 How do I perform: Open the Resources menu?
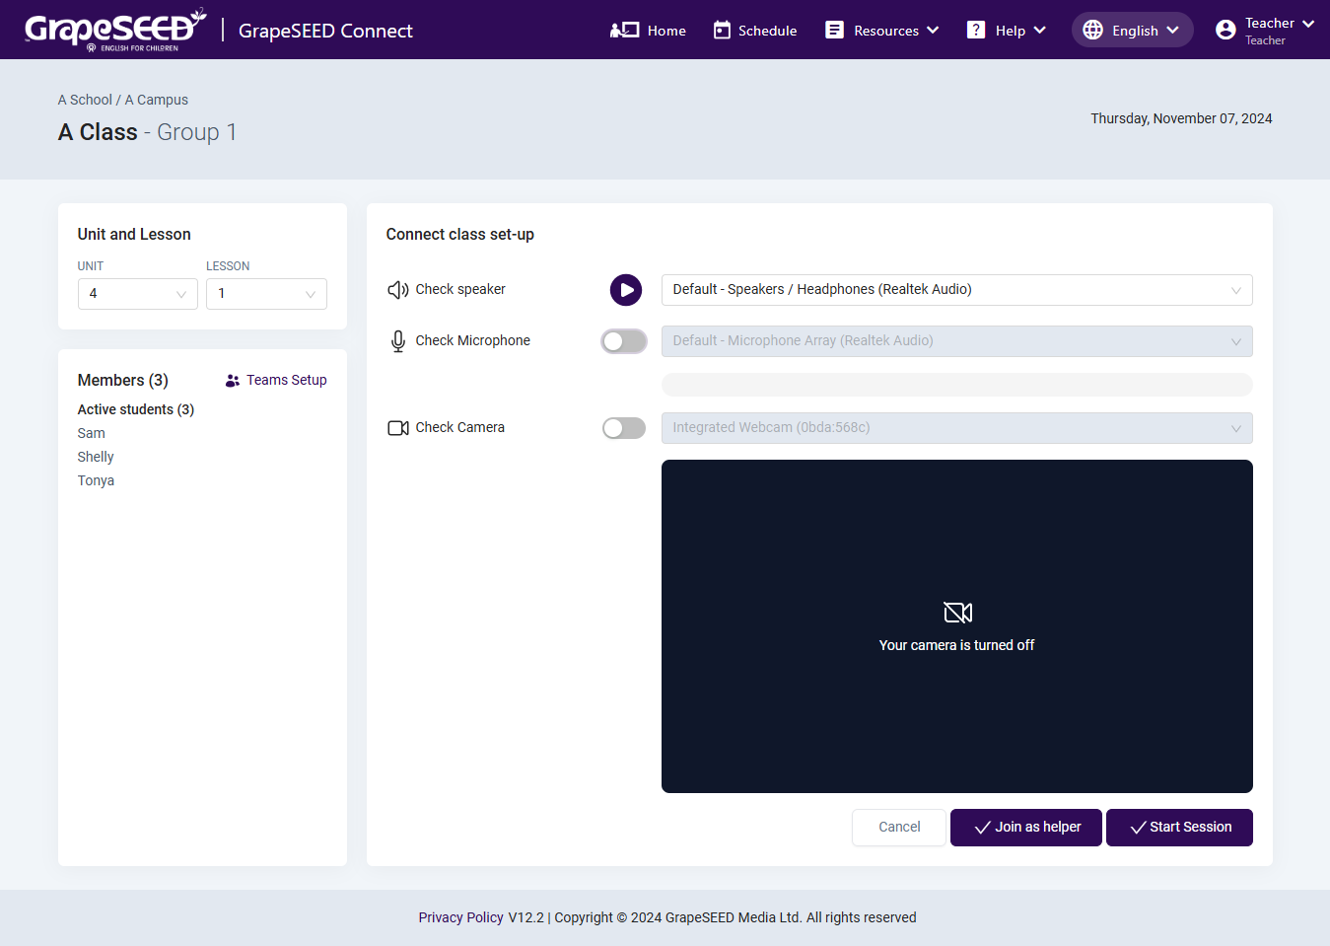coord(882,31)
